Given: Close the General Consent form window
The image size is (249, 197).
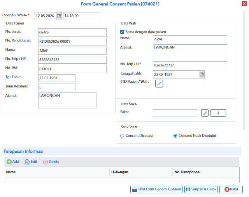Looking at the screenshot, I should pos(244,3).
